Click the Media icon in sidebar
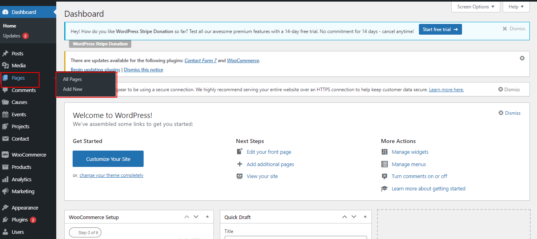Viewport: 537px width, 239px height. coord(5,66)
